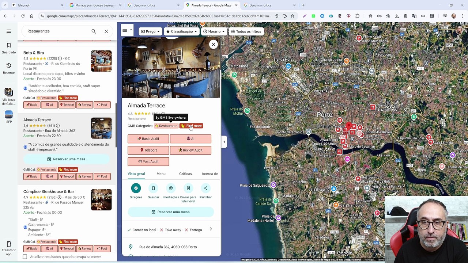
Task: Close the Almada Terrace details panel
Action: coord(214,44)
